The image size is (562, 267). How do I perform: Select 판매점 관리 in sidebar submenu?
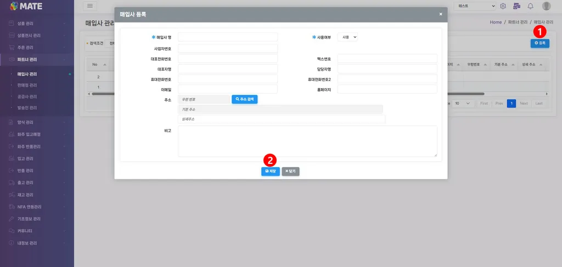tap(27, 85)
